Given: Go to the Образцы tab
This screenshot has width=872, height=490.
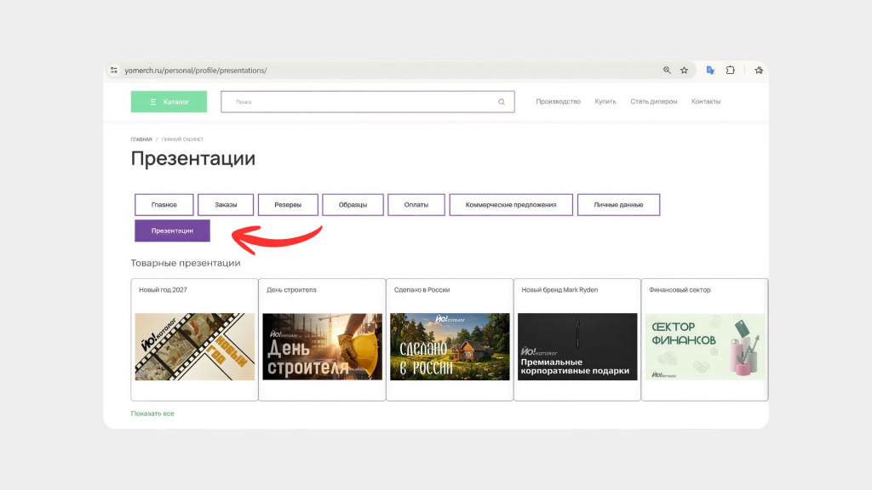Looking at the screenshot, I should point(353,204).
